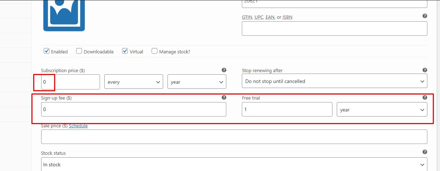440x171 pixels.
Task: Expand the Stop renewing after dropdown
Action: (x=334, y=81)
